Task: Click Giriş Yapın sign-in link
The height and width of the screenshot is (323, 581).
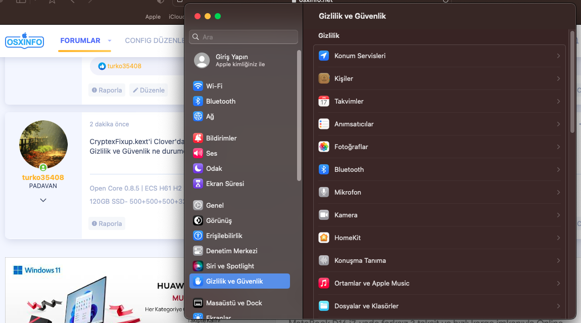Action: click(x=231, y=57)
